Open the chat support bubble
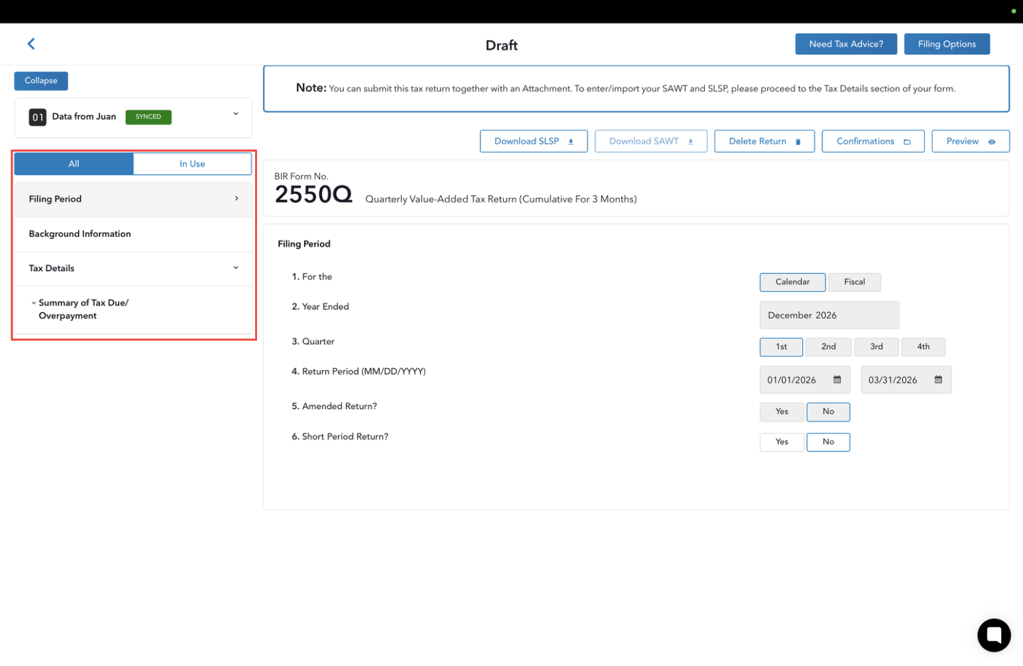The height and width of the screenshot is (666, 1023). pyautogui.click(x=994, y=635)
